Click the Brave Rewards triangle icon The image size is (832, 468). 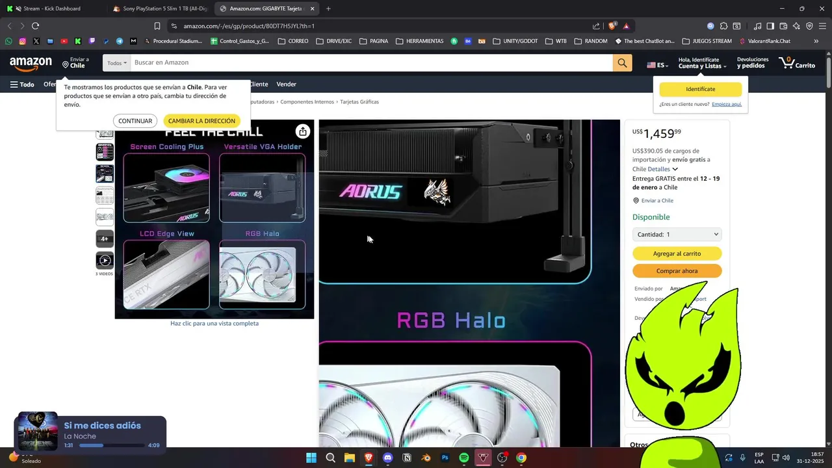(626, 26)
